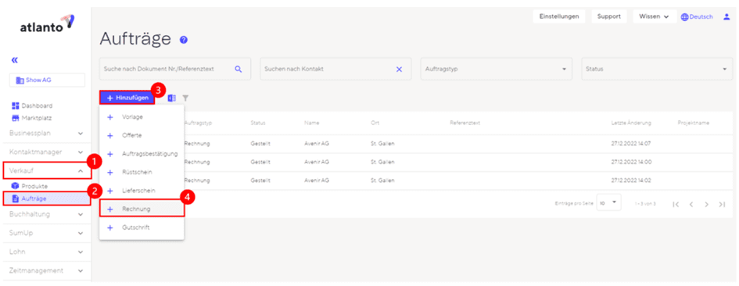Expand the Buchhaltung sidebar section
The height and width of the screenshot is (286, 739).
pos(45,214)
